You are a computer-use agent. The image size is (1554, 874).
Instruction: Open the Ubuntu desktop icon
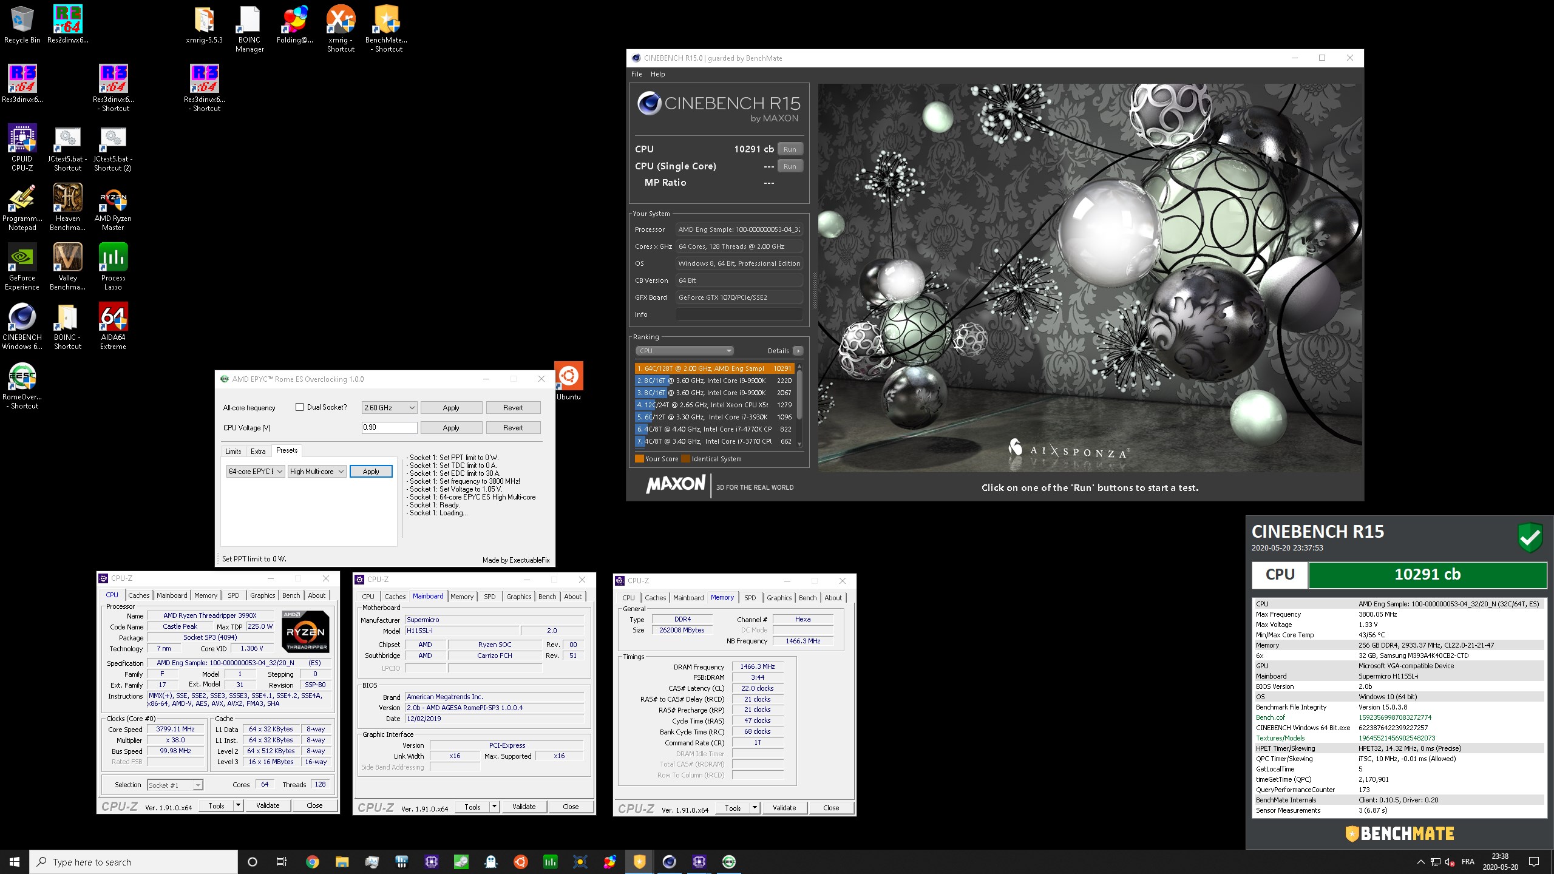coord(568,381)
